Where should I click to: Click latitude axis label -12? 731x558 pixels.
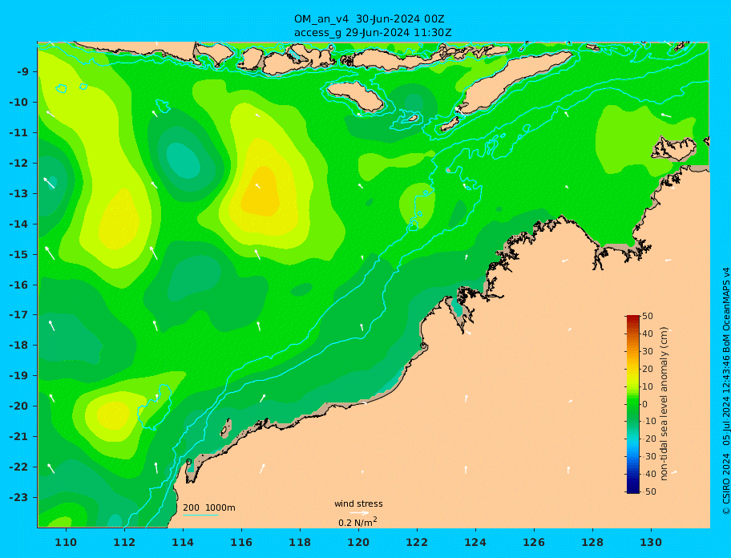pyautogui.click(x=19, y=164)
